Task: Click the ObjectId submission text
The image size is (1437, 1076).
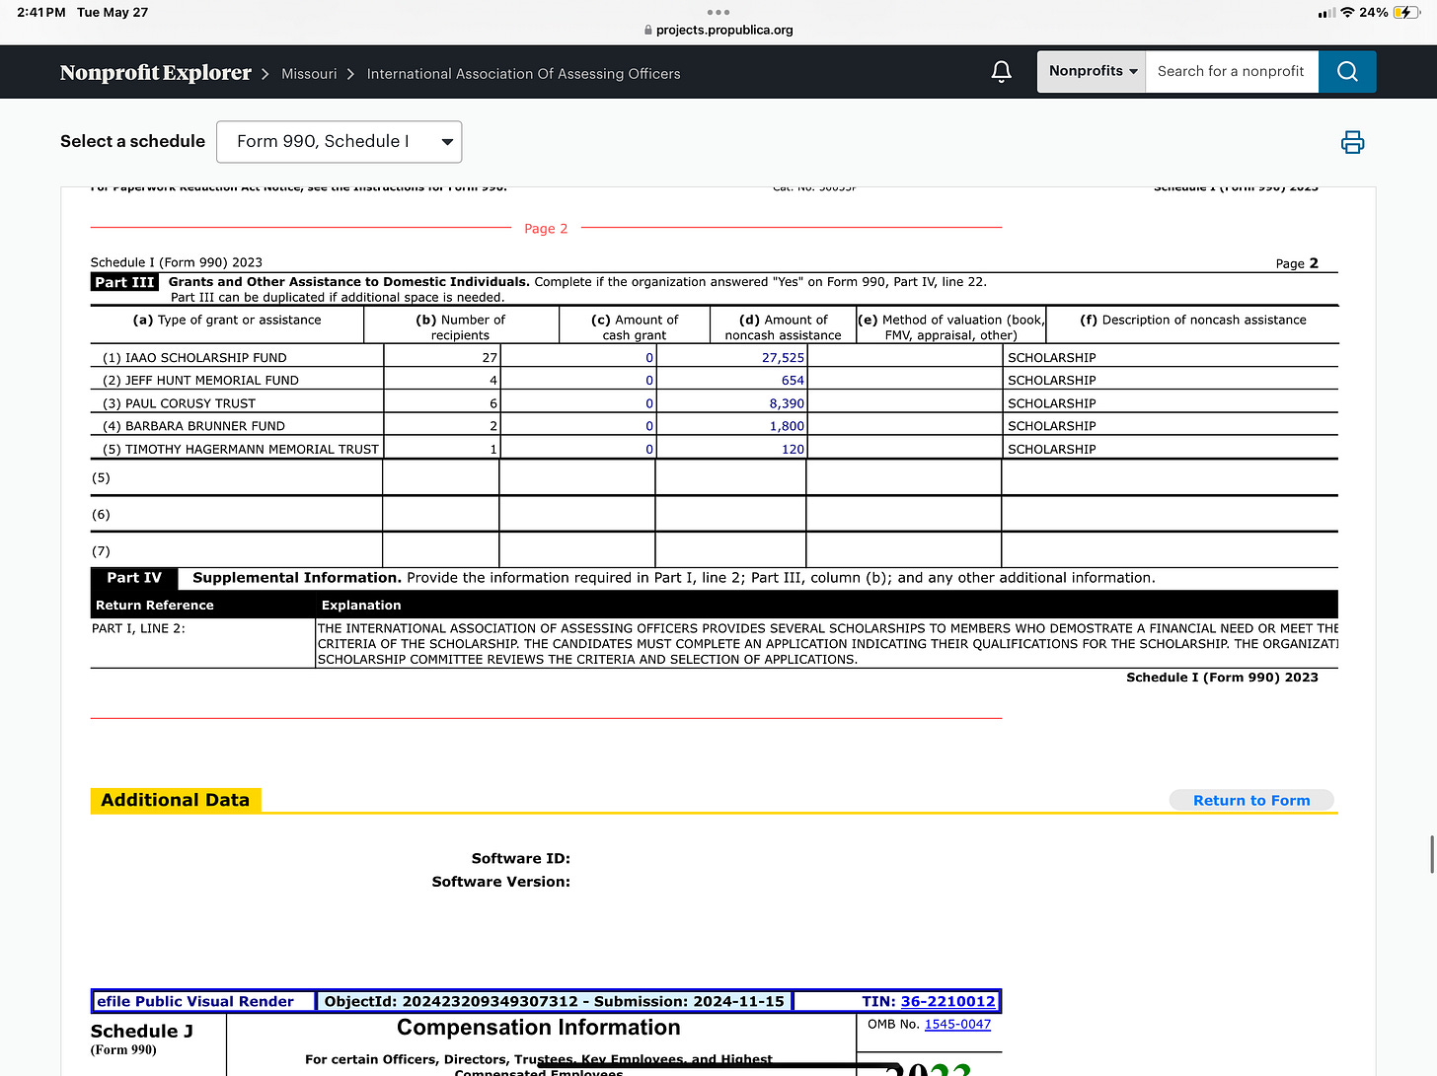Action: click(x=554, y=1001)
